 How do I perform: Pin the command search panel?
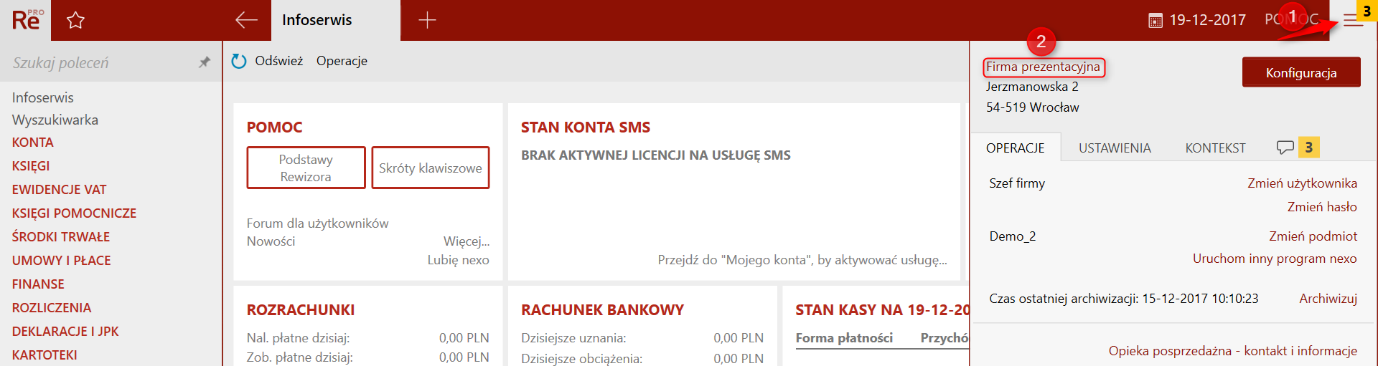(205, 62)
